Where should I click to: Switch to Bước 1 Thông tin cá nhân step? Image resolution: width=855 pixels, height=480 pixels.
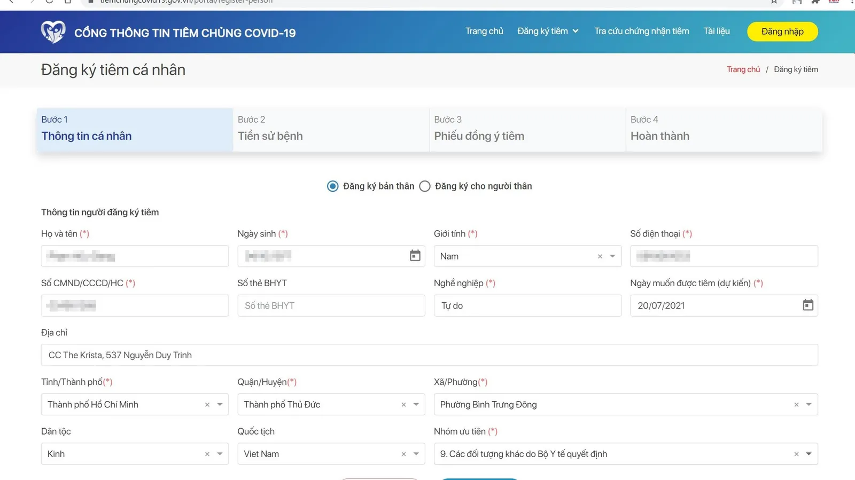pyautogui.click(x=135, y=130)
